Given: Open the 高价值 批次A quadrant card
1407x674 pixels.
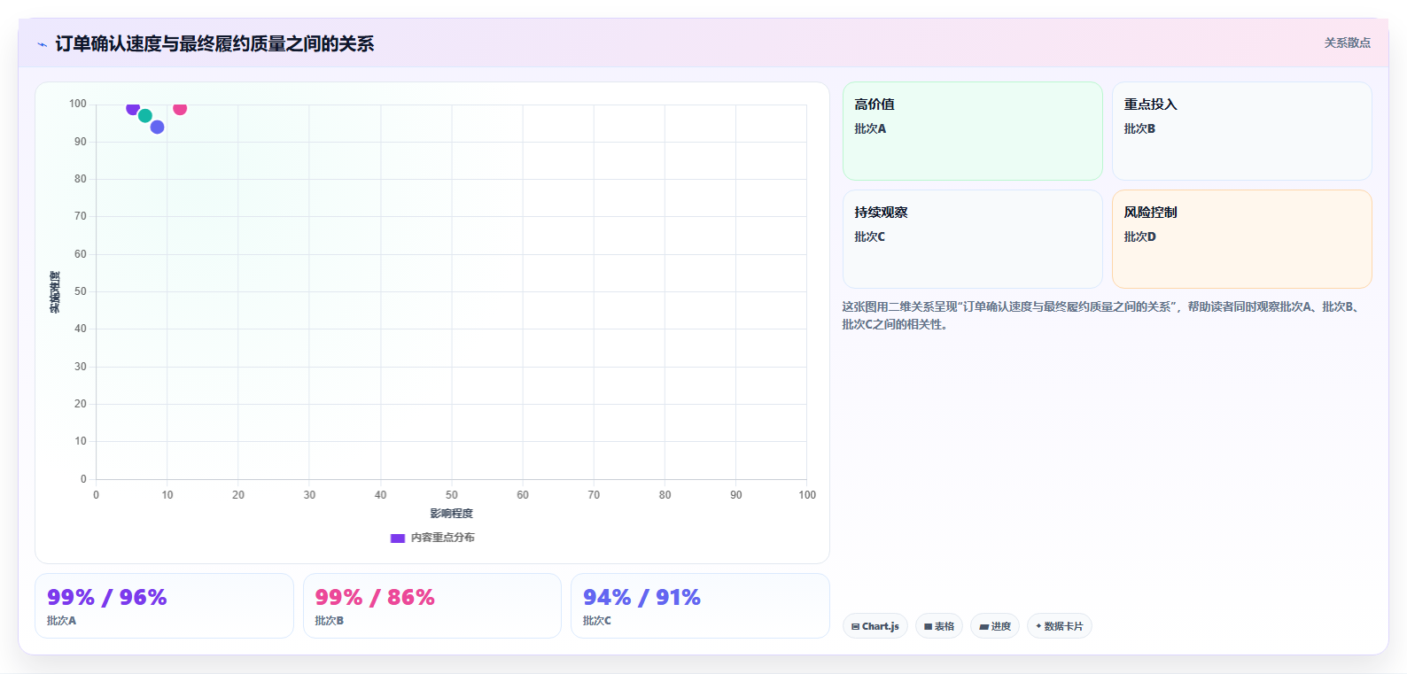Looking at the screenshot, I should pyautogui.click(x=973, y=131).
